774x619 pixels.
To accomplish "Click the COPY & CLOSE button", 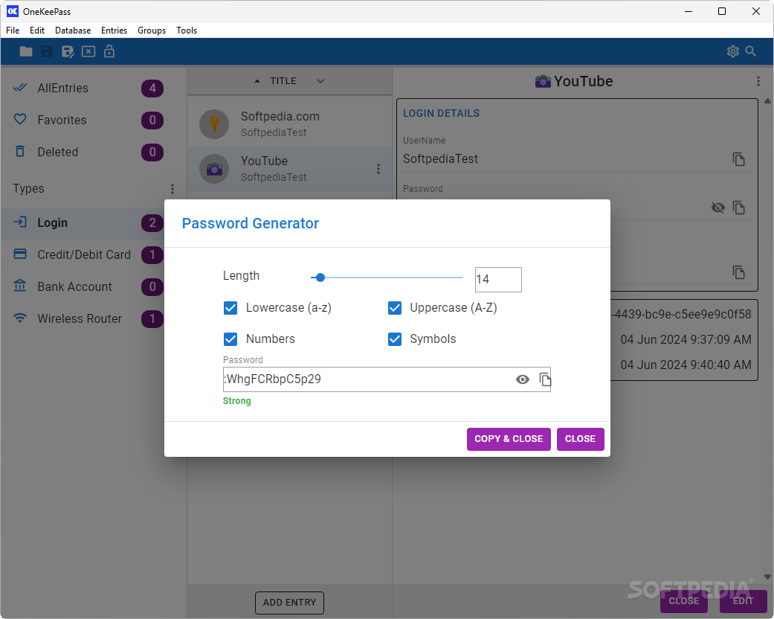I will click(x=509, y=439).
